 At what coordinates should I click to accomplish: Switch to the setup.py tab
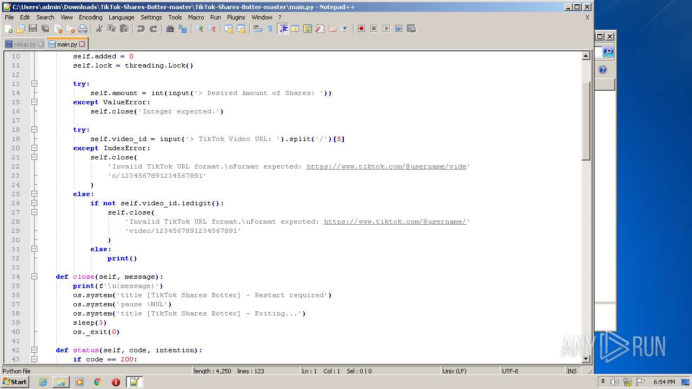tap(24, 44)
